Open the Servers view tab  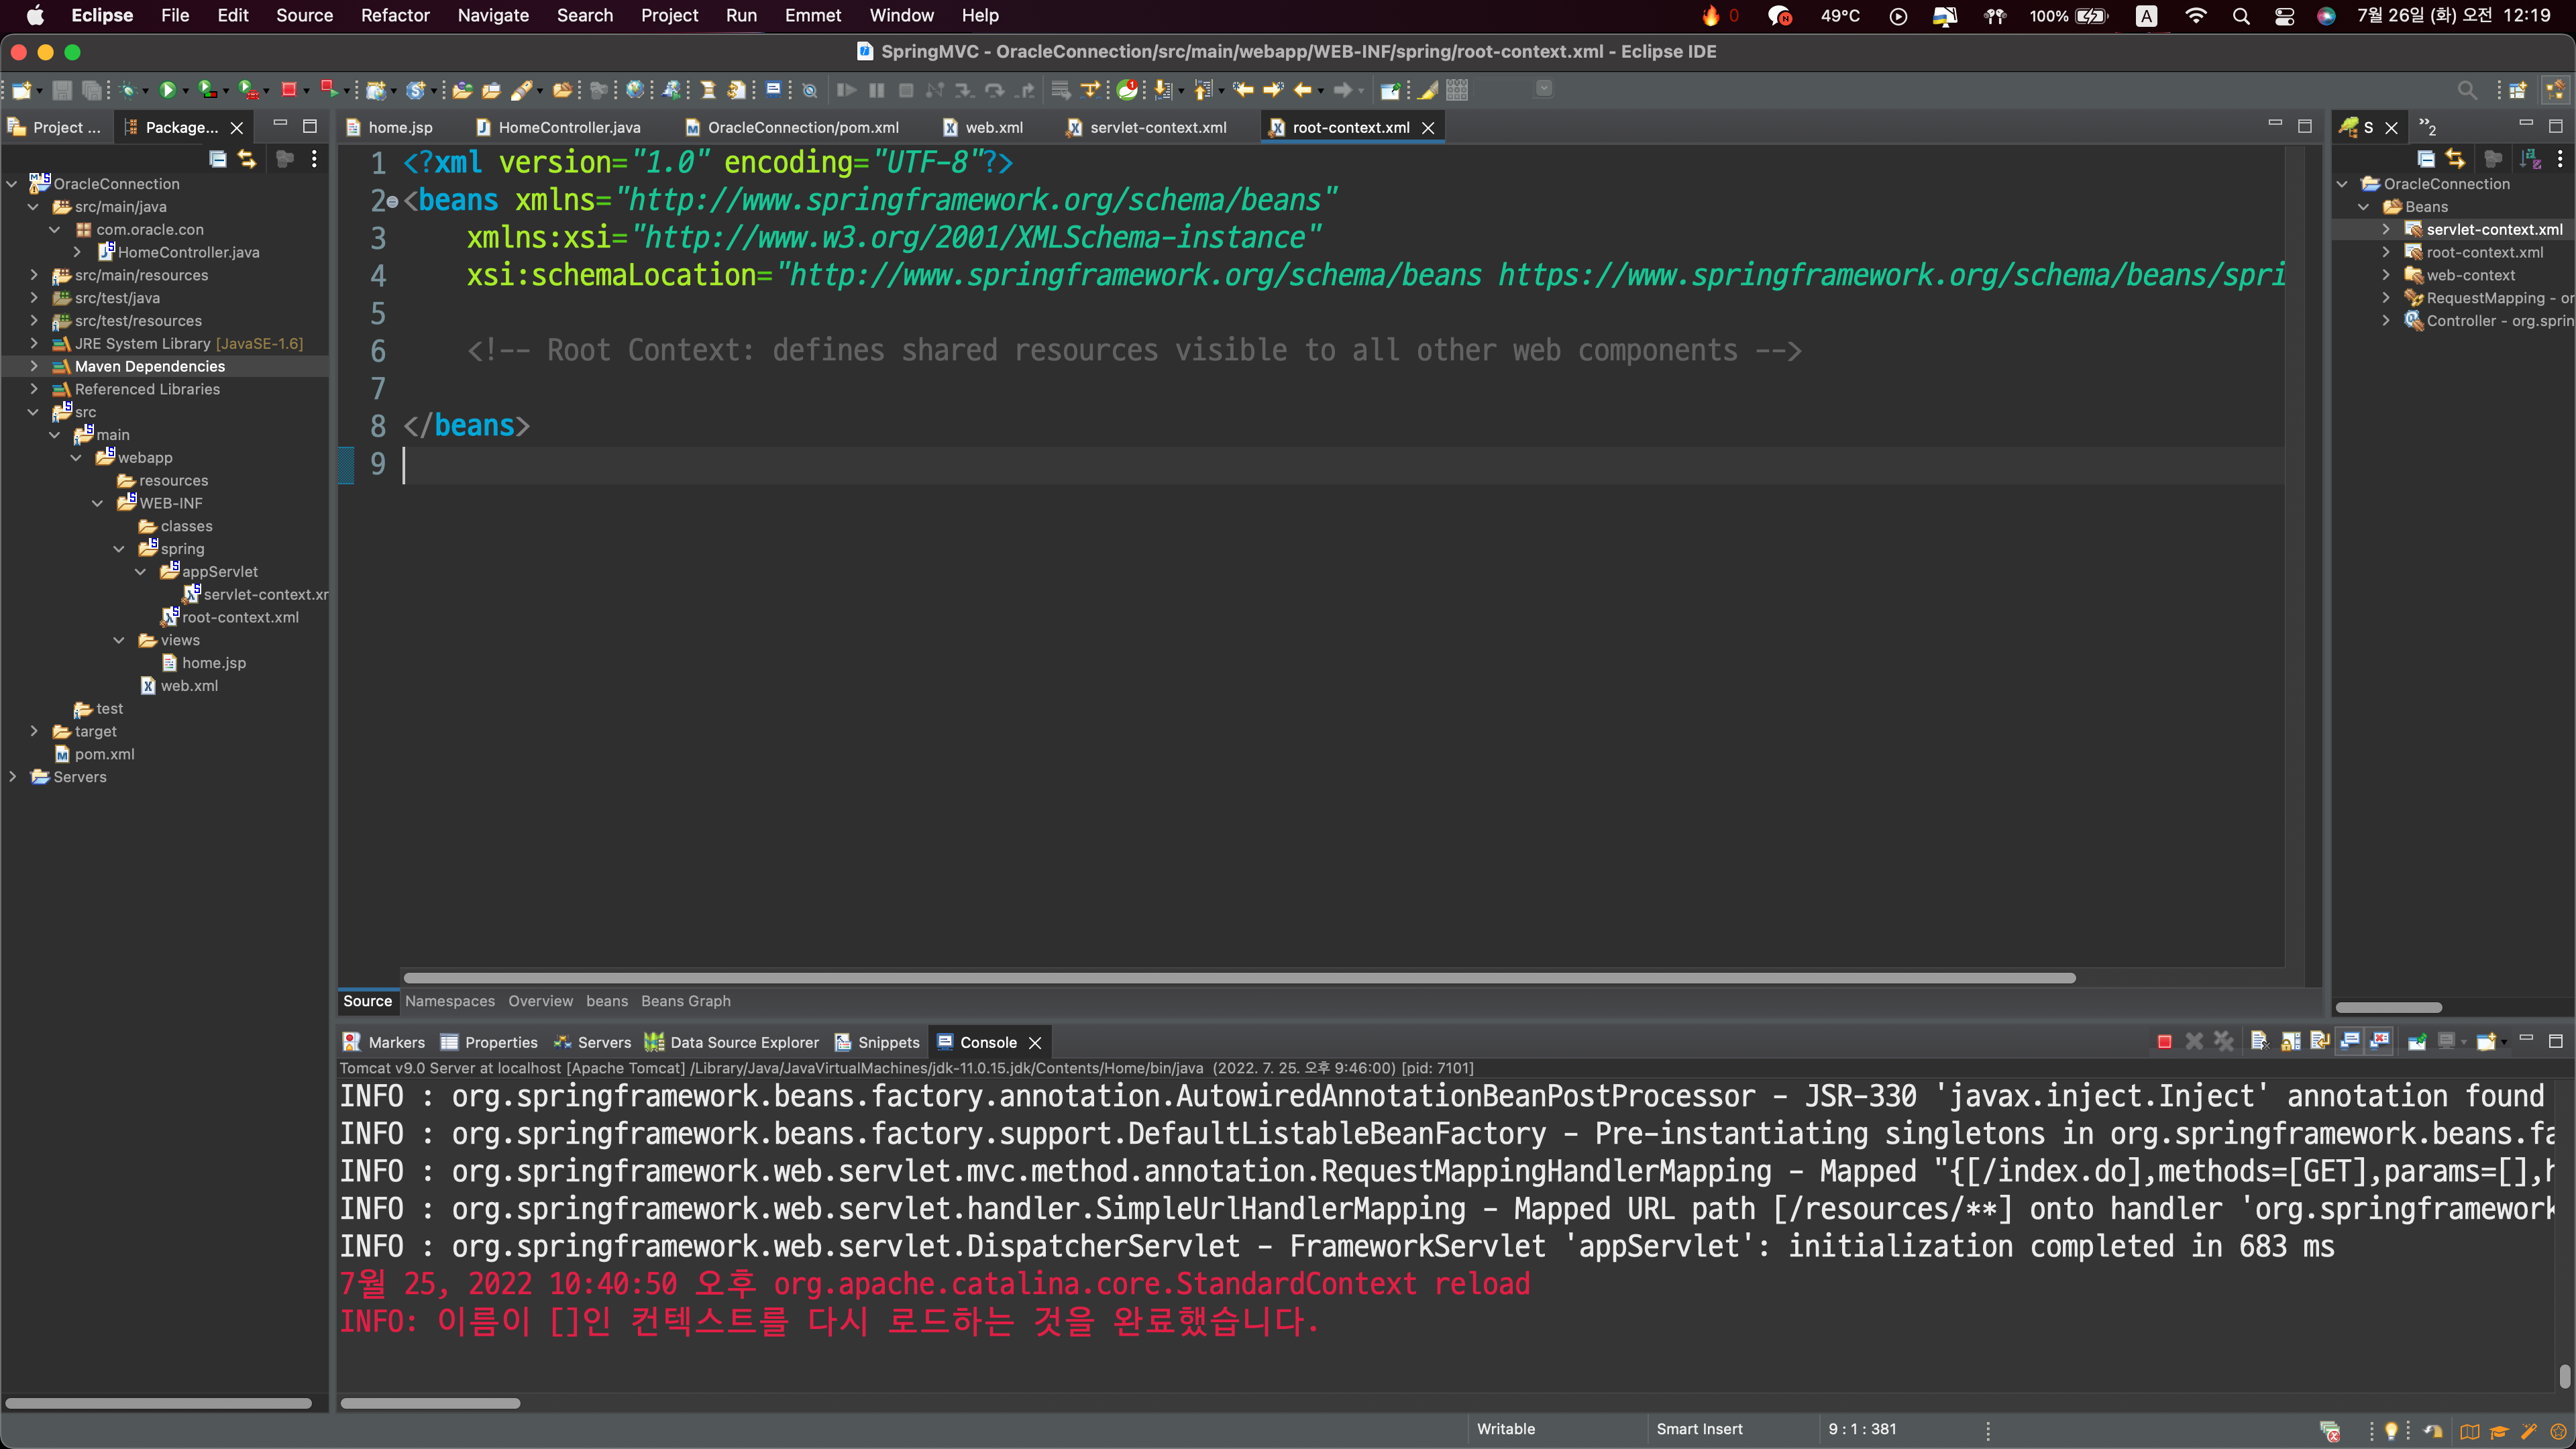click(x=603, y=1042)
